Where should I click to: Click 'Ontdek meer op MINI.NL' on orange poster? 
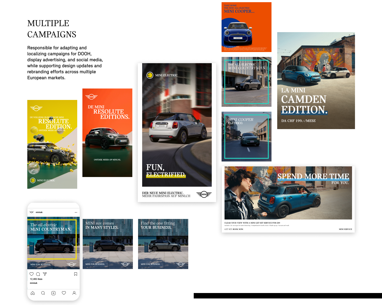pyautogui.click(x=107, y=160)
